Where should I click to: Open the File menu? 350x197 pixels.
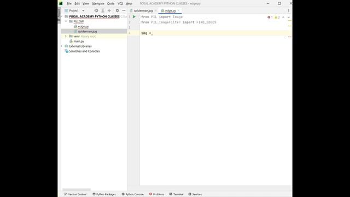[x=69, y=4]
